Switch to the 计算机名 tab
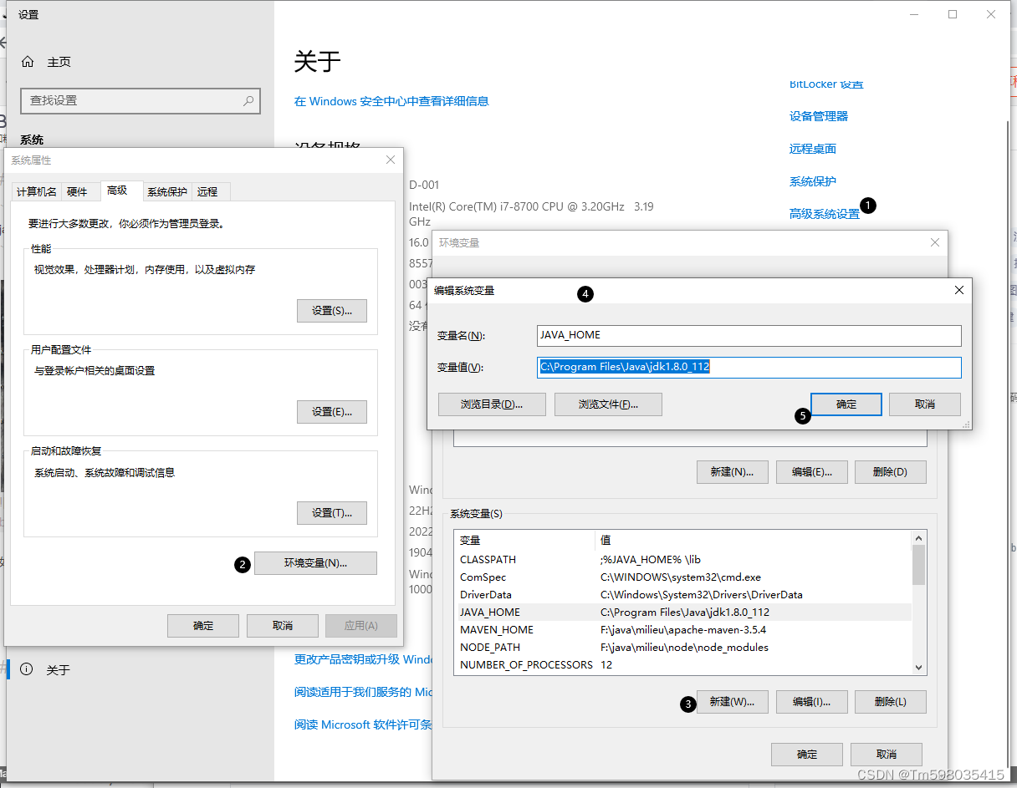1017x788 pixels. 37,192
